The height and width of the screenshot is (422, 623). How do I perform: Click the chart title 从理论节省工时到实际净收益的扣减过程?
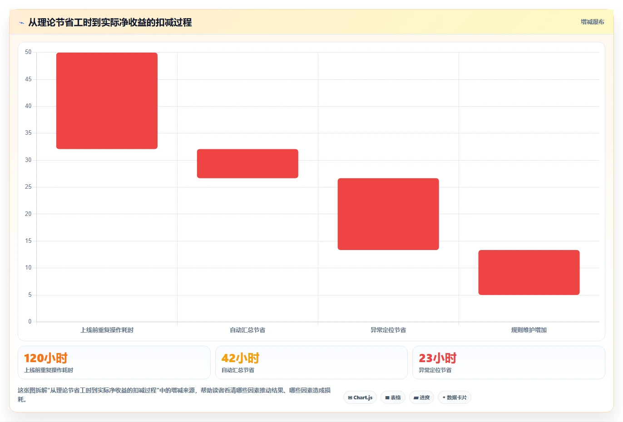coord(110,23)
